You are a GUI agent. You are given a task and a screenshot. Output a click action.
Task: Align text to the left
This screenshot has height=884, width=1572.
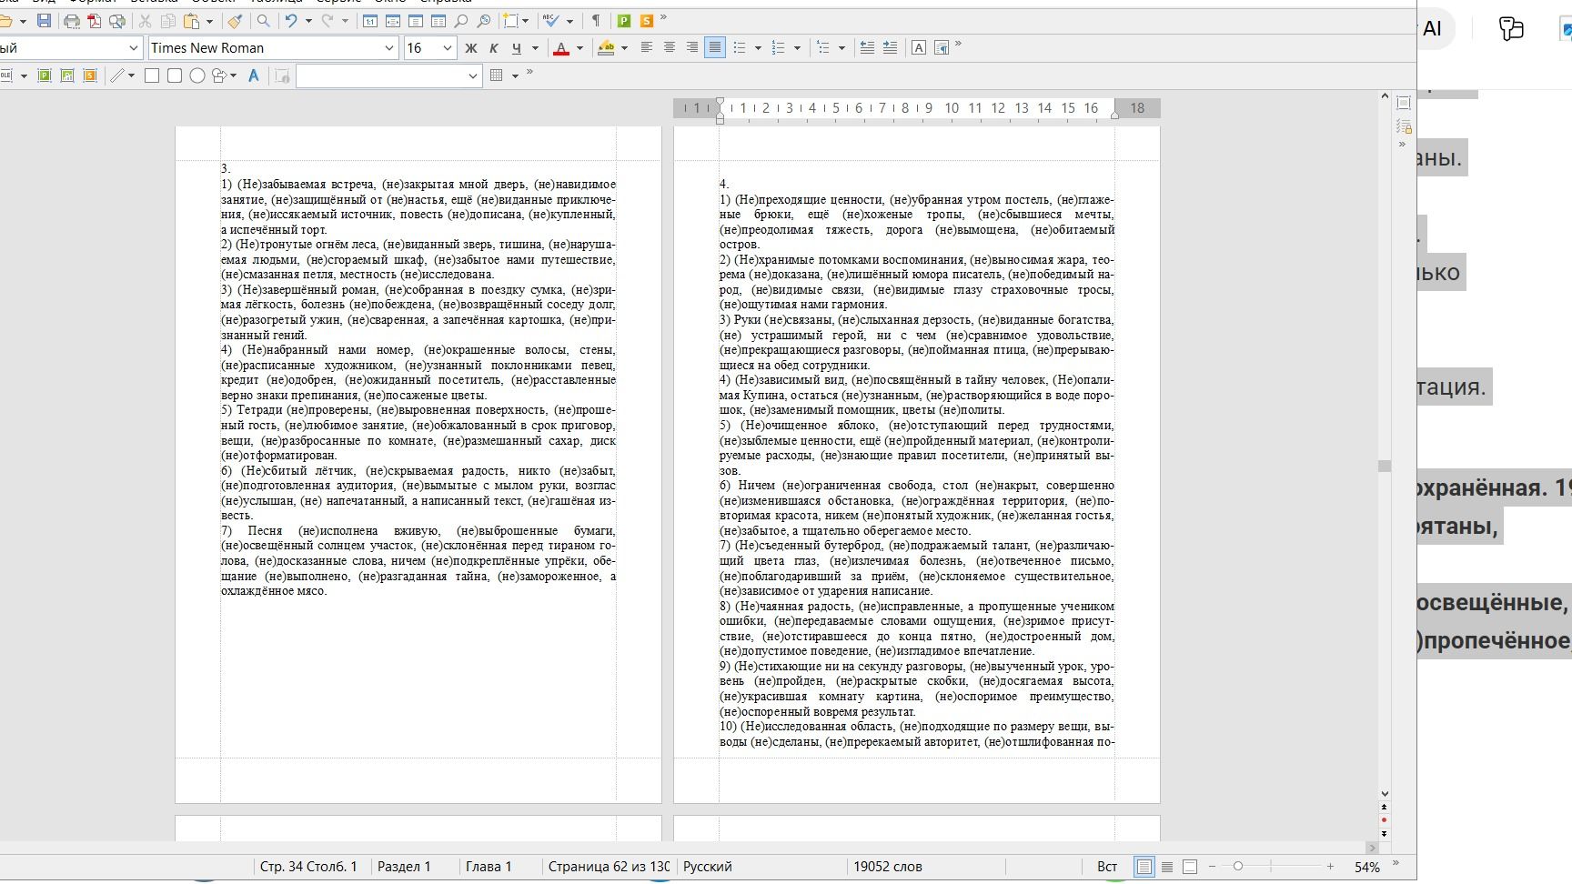(647, 48)
